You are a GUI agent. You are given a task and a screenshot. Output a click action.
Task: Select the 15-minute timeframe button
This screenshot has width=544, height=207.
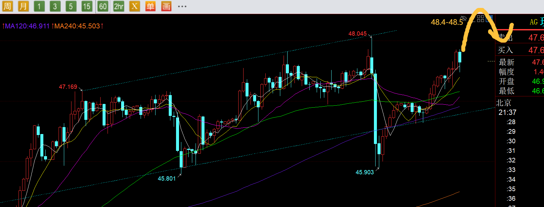pyautogui.click(x=87, y=6)
